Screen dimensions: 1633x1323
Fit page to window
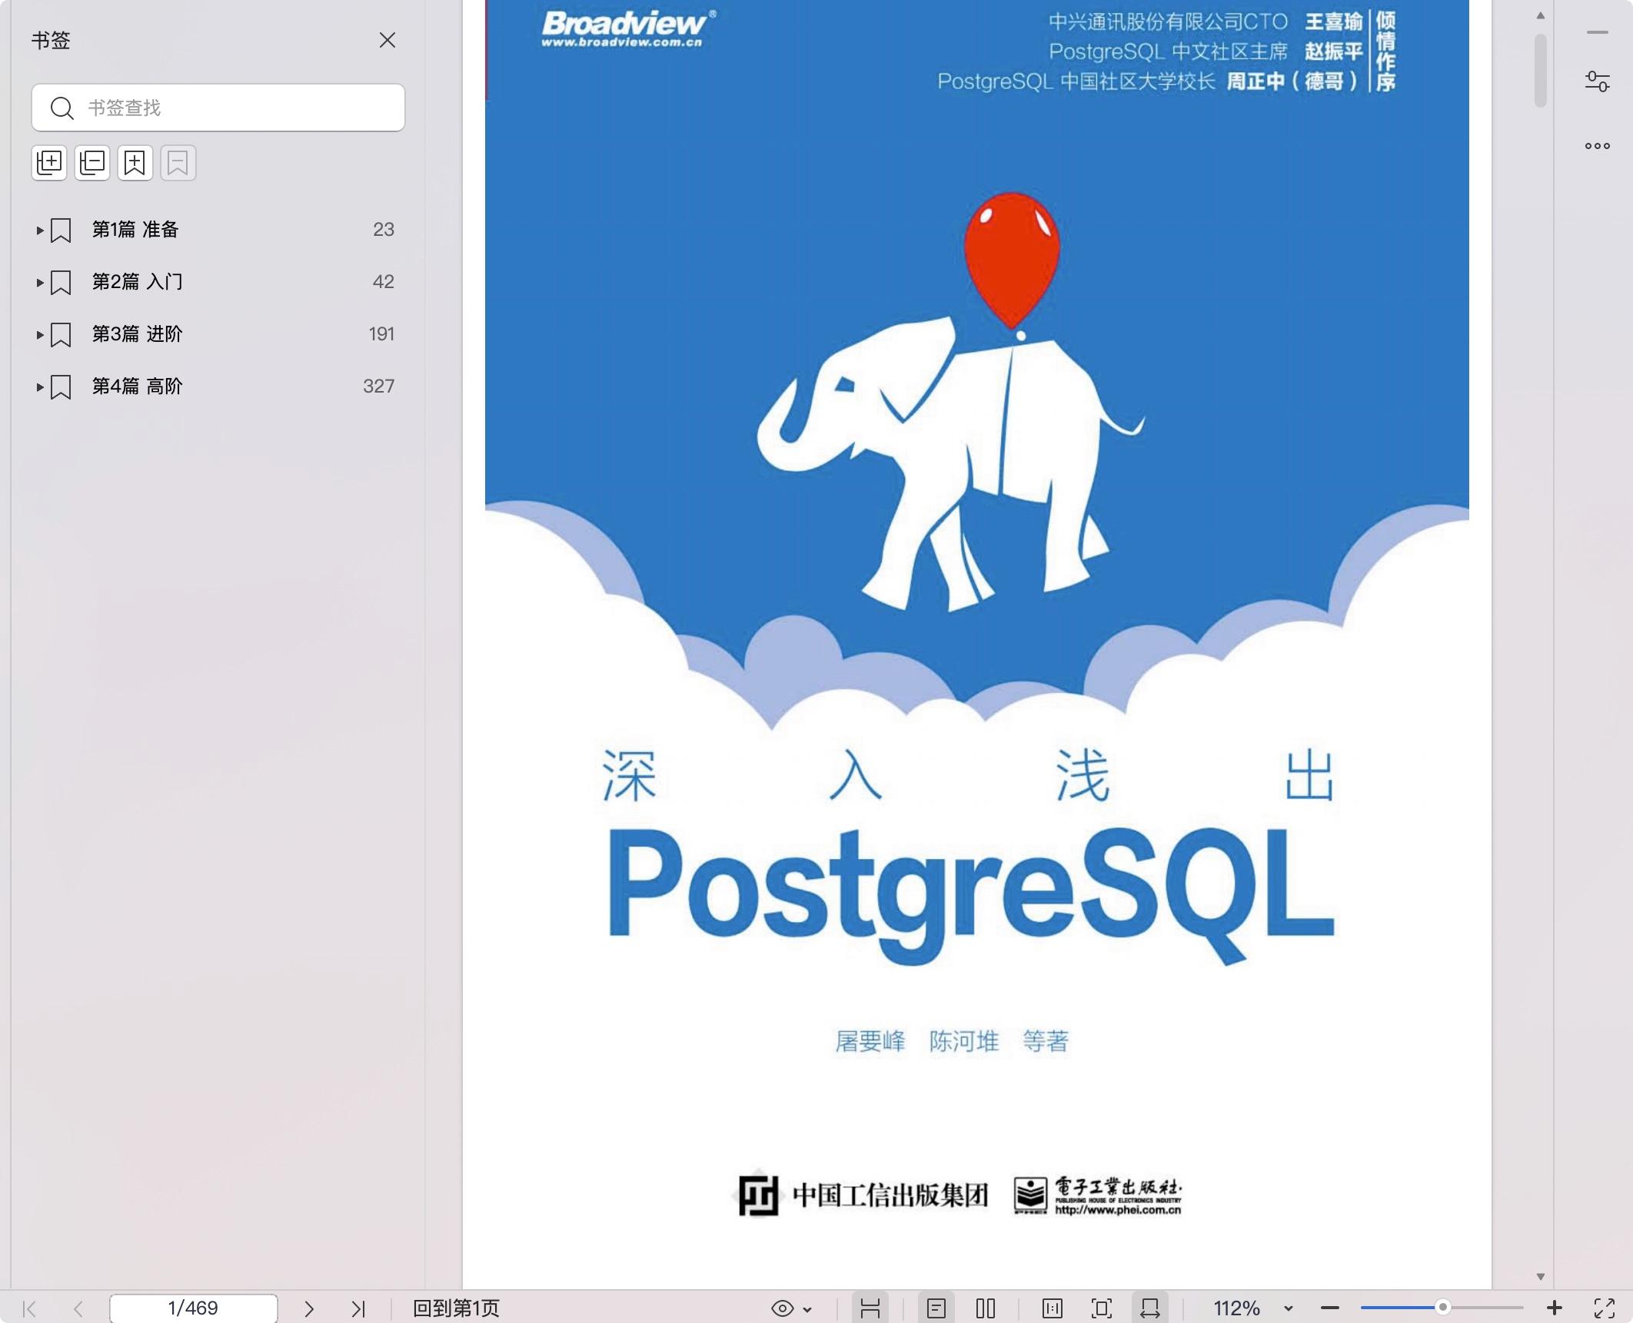pyautogui.click(x=1102, y=1308)
